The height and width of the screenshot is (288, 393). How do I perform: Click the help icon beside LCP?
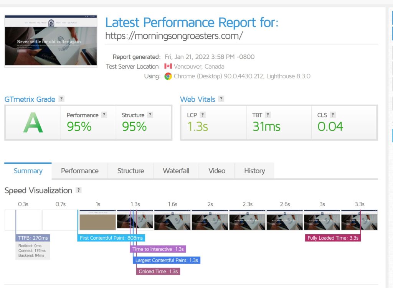(x=203, y=115)
